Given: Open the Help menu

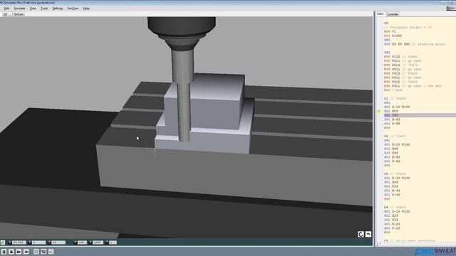Looking at the screenshot, I should (x=86, y=9).
